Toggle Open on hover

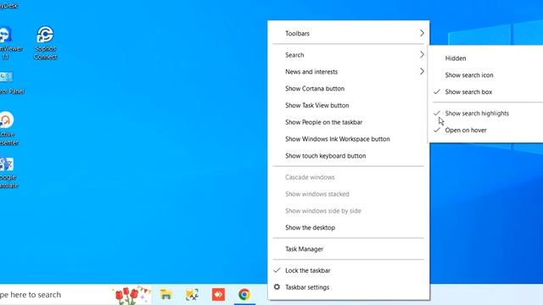click(x=486, y=130)
